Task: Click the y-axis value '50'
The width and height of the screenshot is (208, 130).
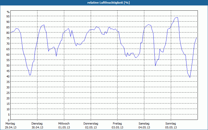Action: (8, 66)
